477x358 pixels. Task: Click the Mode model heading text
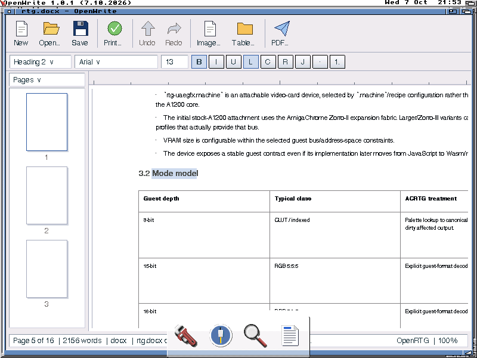pos(175,174)
